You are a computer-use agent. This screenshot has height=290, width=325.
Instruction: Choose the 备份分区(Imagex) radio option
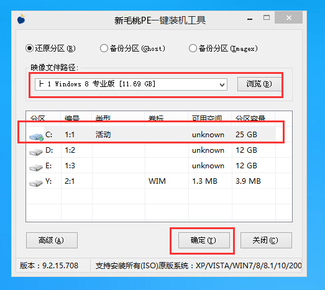click(x=193, y=48)
